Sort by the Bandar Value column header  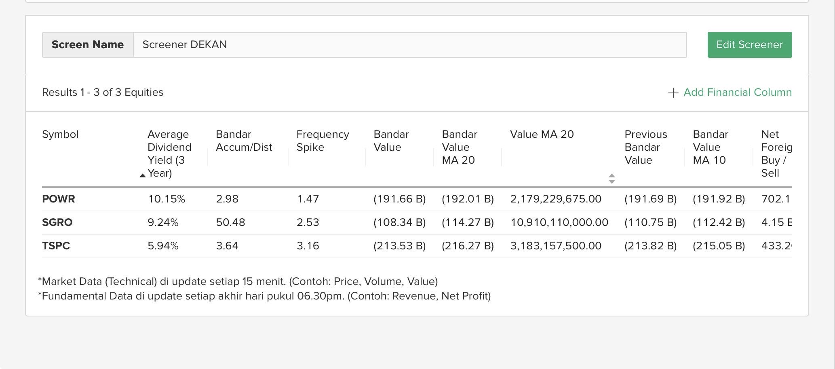(391, 141)
